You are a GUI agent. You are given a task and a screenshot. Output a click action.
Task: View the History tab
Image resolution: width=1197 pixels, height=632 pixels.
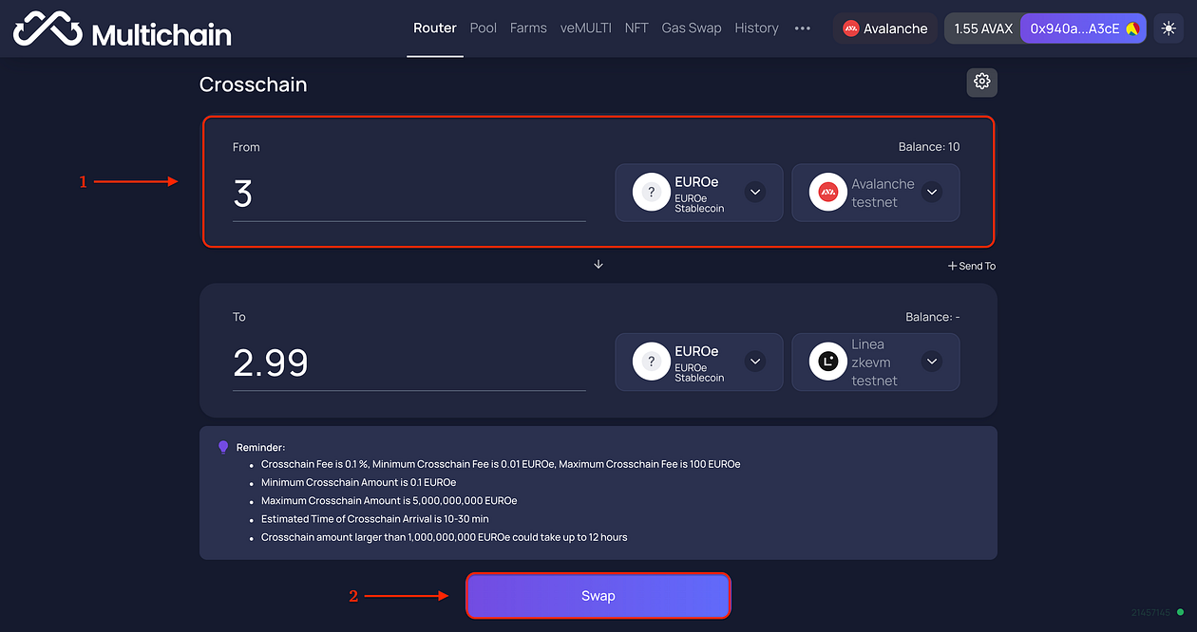click(756, 28)
